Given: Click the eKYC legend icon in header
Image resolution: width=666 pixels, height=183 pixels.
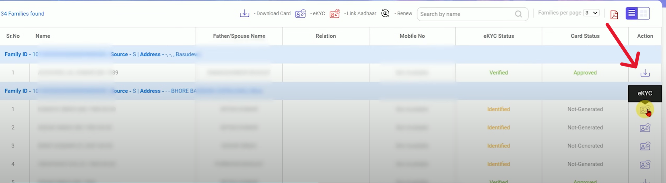Looking at the screenshot, I should (300, 14).
